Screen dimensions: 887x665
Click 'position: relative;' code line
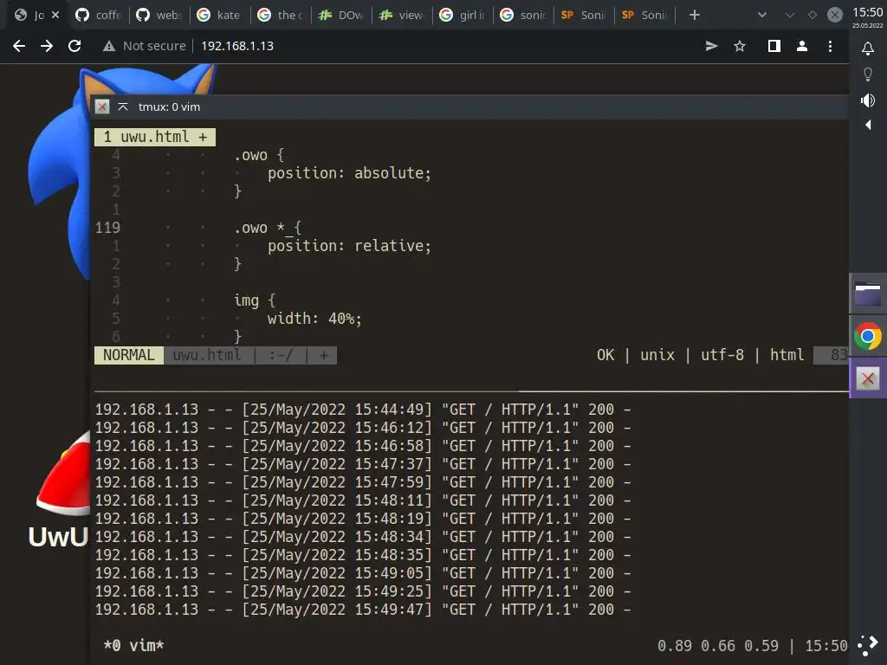(349, 246)
